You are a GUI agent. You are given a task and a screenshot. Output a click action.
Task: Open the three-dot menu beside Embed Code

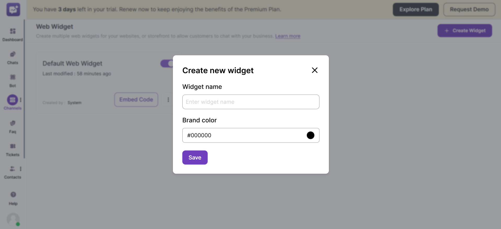(168, 100)
